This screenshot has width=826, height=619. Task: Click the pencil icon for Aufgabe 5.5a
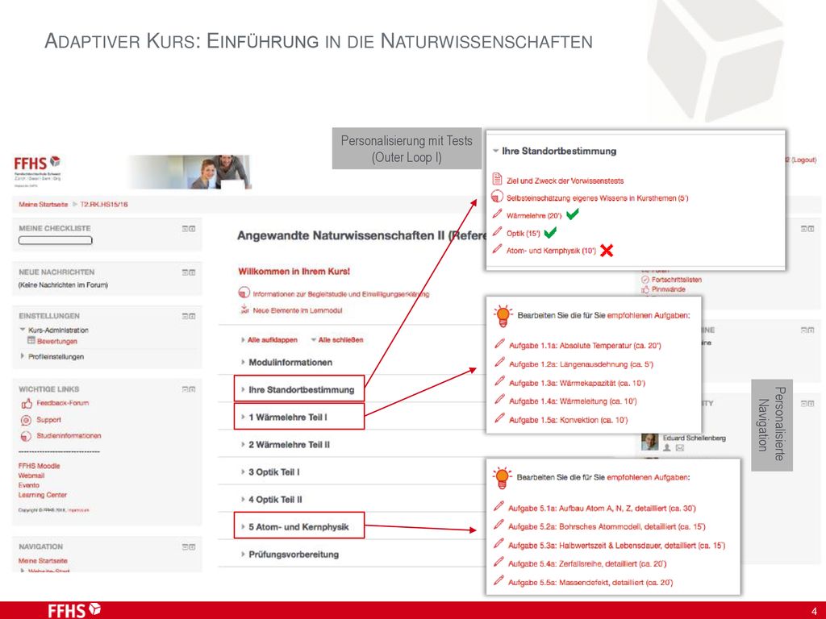pyautogui.click(x=499, y=580)
